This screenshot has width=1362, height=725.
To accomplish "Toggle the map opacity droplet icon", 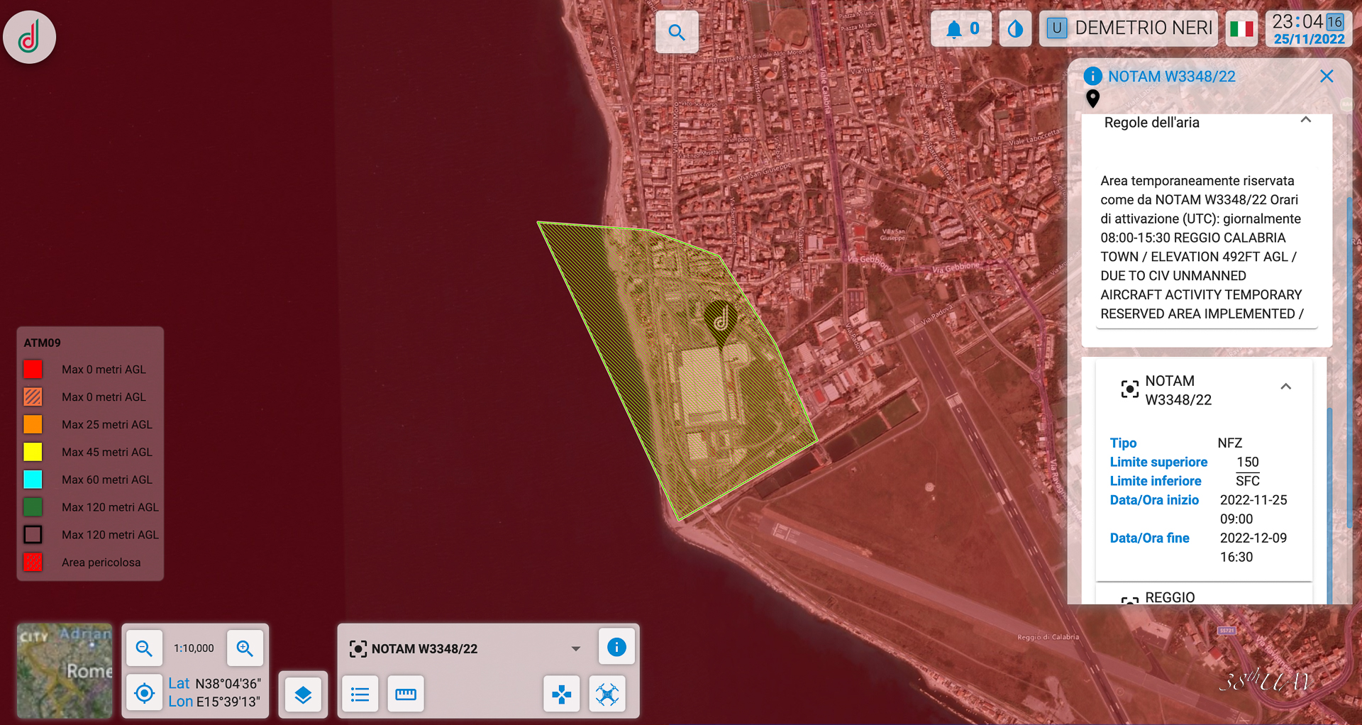I will click(x=1015, y=28).
